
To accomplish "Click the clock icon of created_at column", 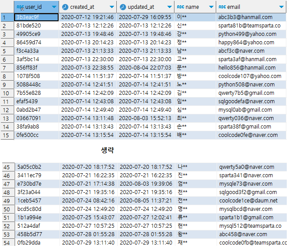I will (x=65, y=7).
